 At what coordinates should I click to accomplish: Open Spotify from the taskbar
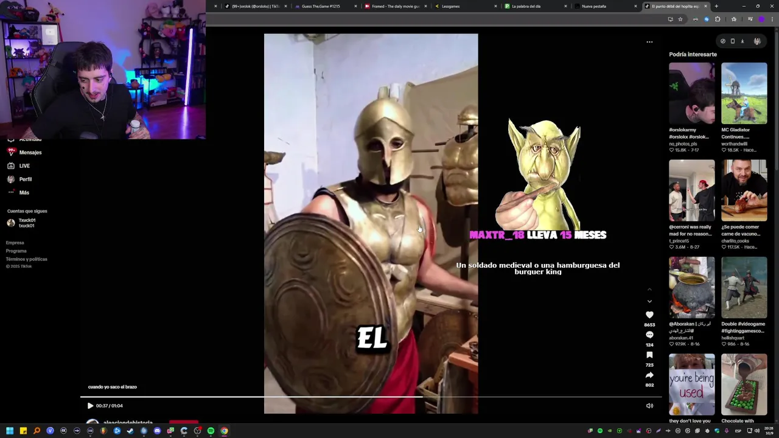pos(211,431)
